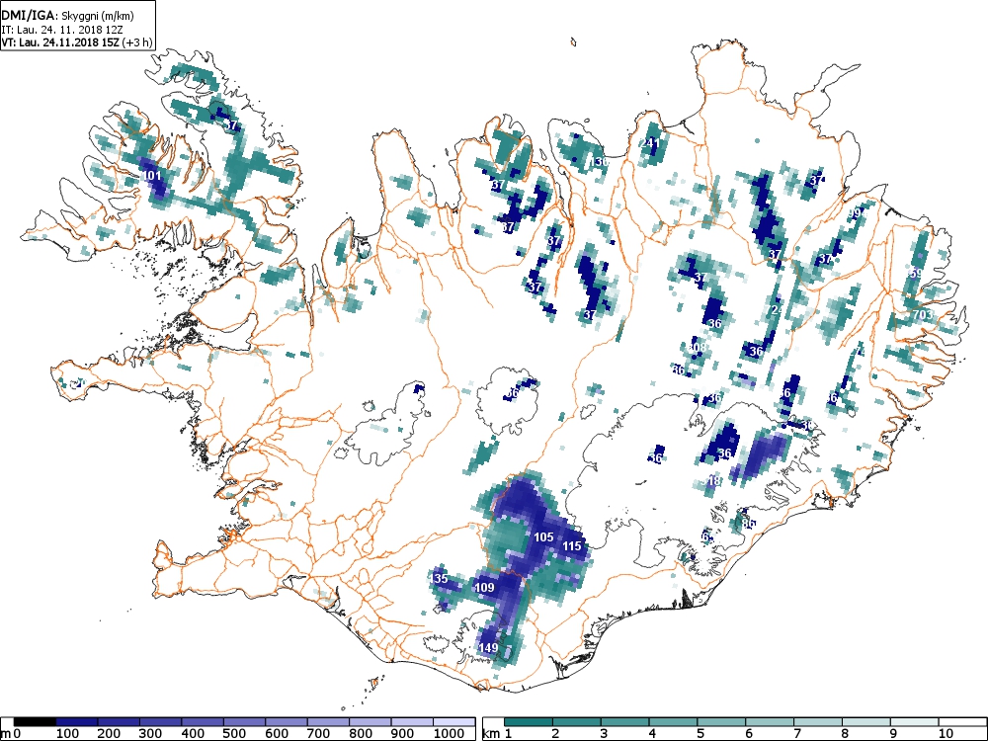Click the '1000' label in the meter legend
The image size is (988, 741).
pos(448,734)
